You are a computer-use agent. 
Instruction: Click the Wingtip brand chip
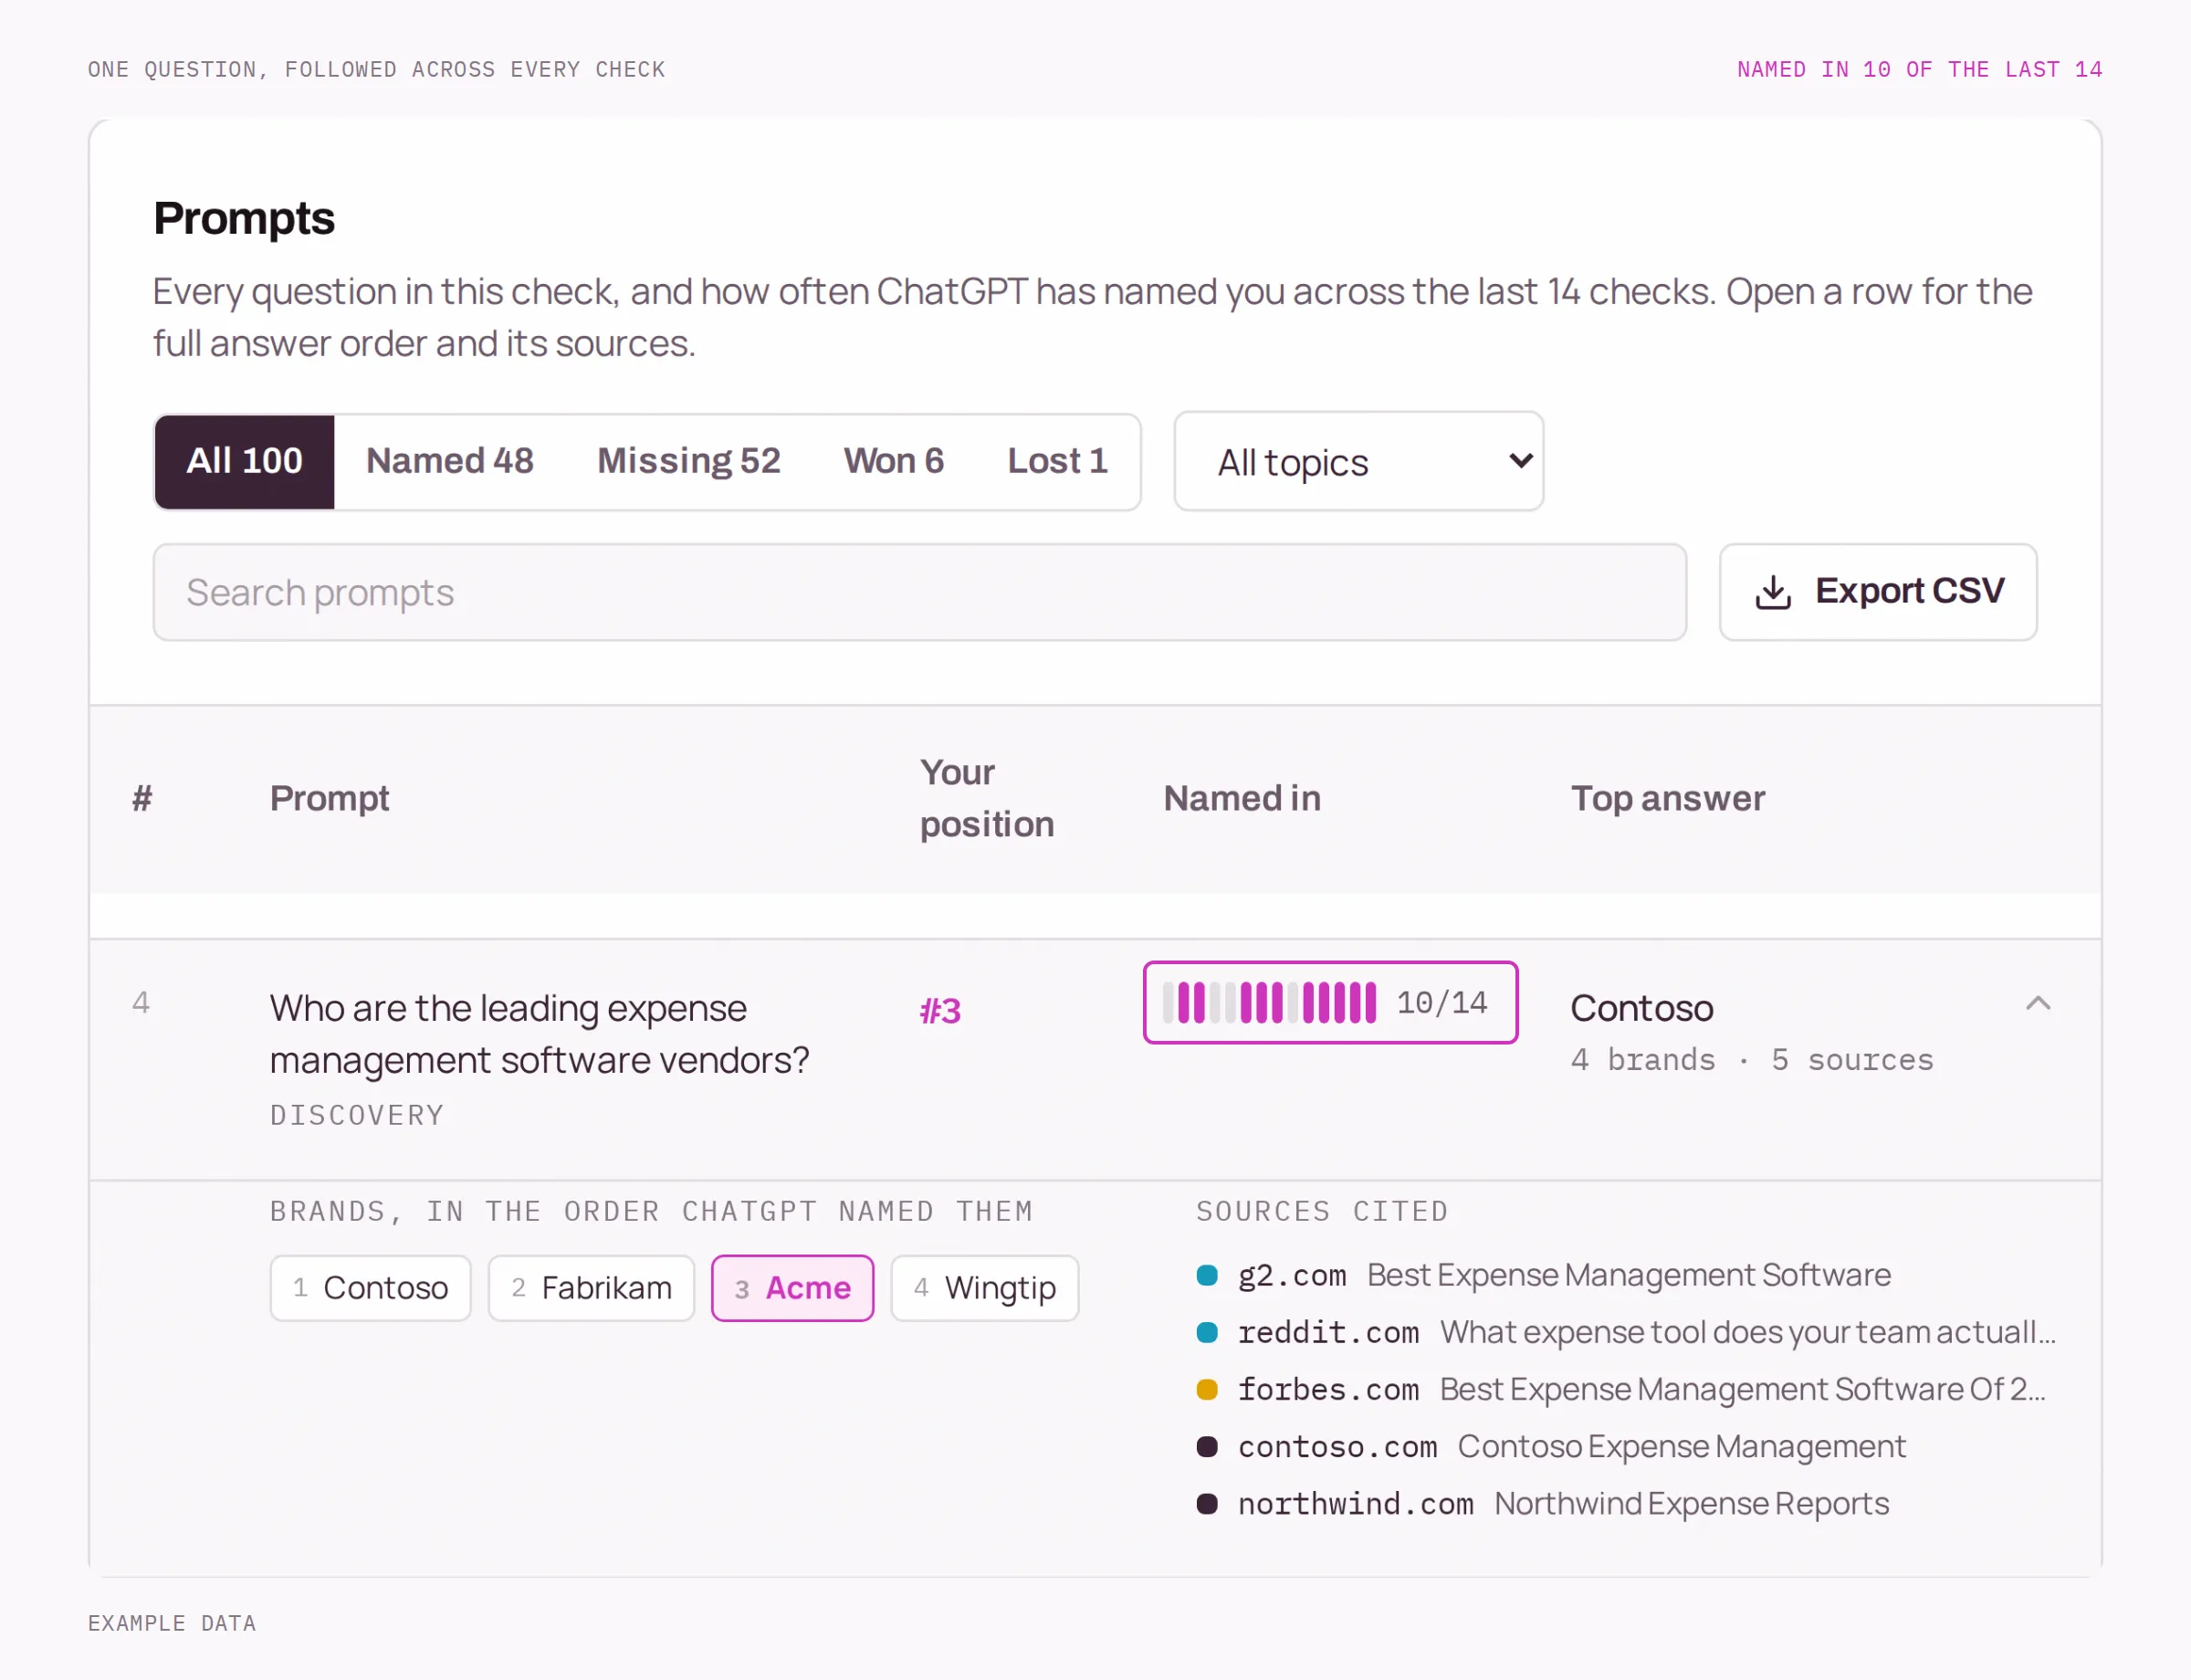tap(984, 1288)
